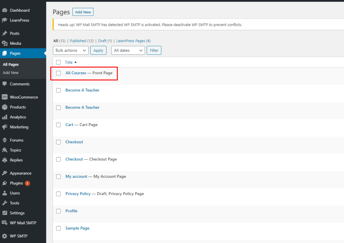Check the box beside Sample Page
Image resolution: width=344 pixels, height=243 pixels.
pyautogui.click(x=58, y=229)
